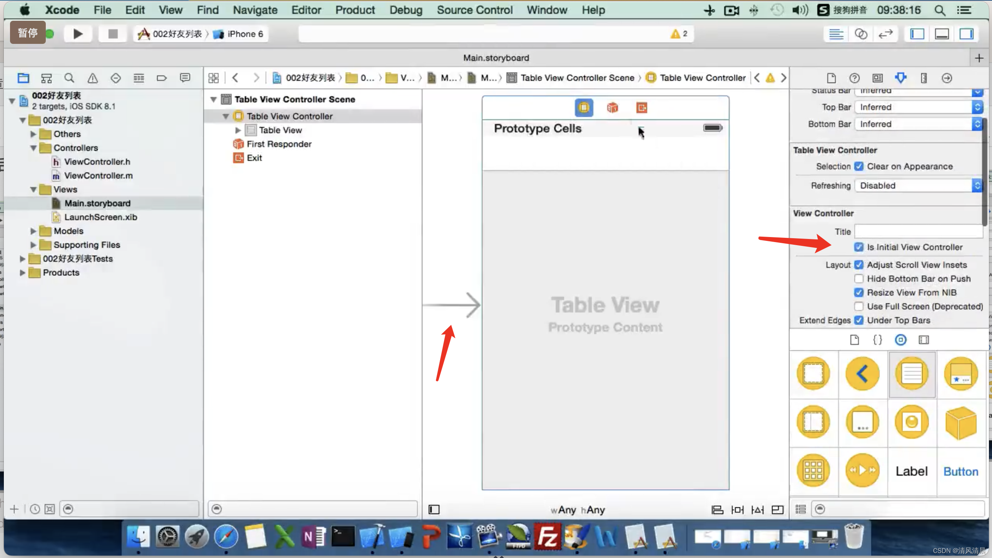Select the back navigation bar button icon

tap(862, 373)
